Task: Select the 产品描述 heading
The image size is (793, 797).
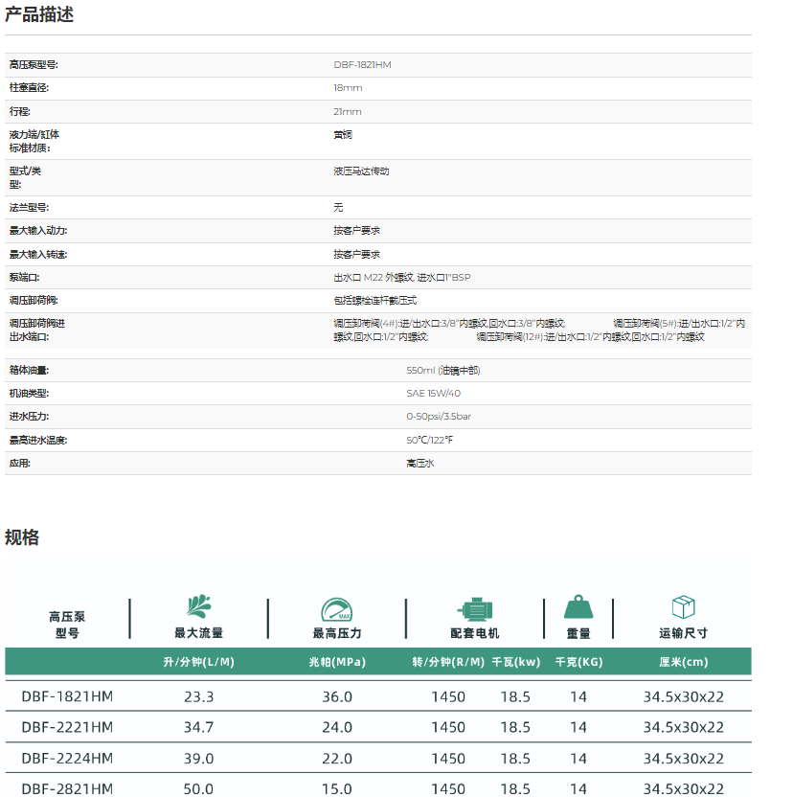Action: click(x=39, y=14)
